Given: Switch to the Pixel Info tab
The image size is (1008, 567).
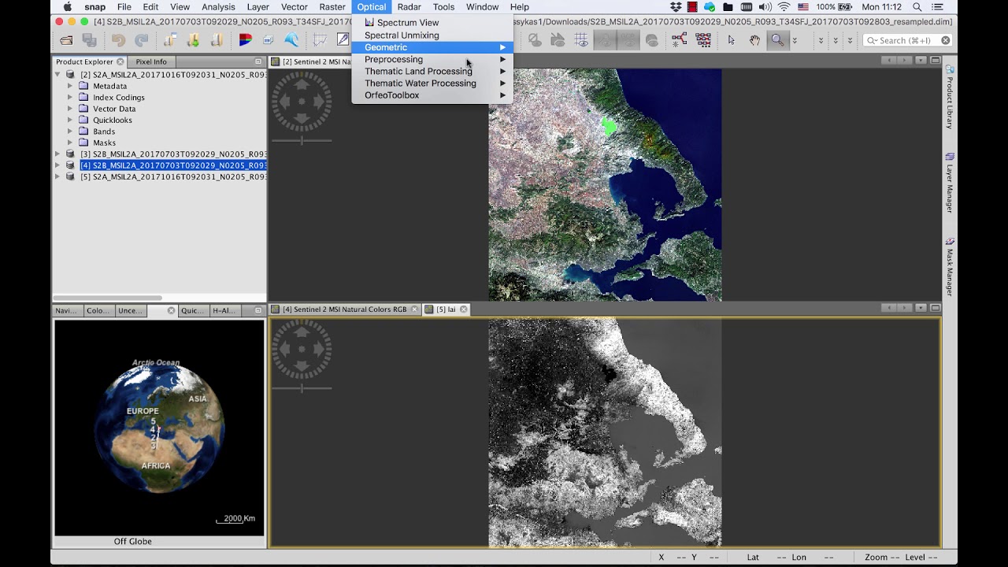Looking at the screenshot, I should point(151,61).
